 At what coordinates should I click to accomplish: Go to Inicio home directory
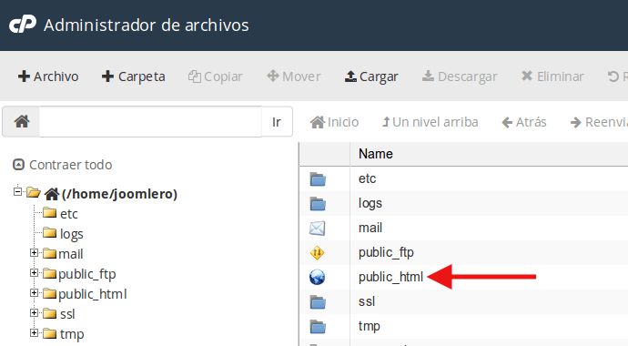pos(334,122)
